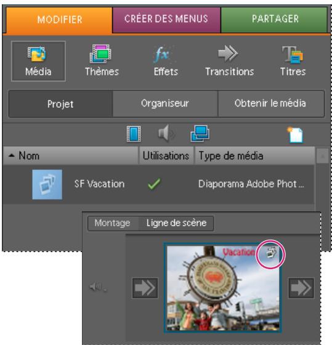Screen dimensions: 332x345
Task: Click the Diaporama Adobe Phot... text
Action: [x=251, y=184]
